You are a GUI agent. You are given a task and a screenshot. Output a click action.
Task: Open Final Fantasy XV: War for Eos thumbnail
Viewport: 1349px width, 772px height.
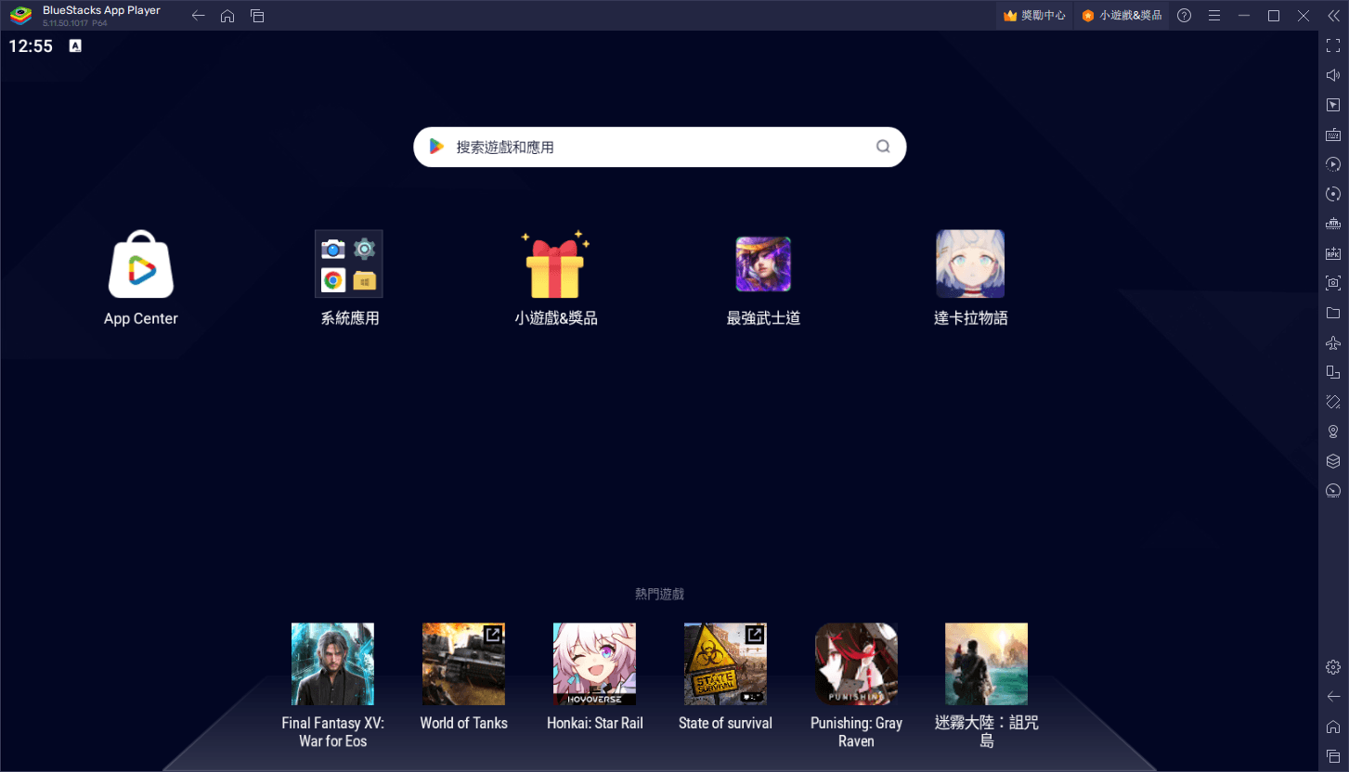pyautogui.click(x=332, y=663)
